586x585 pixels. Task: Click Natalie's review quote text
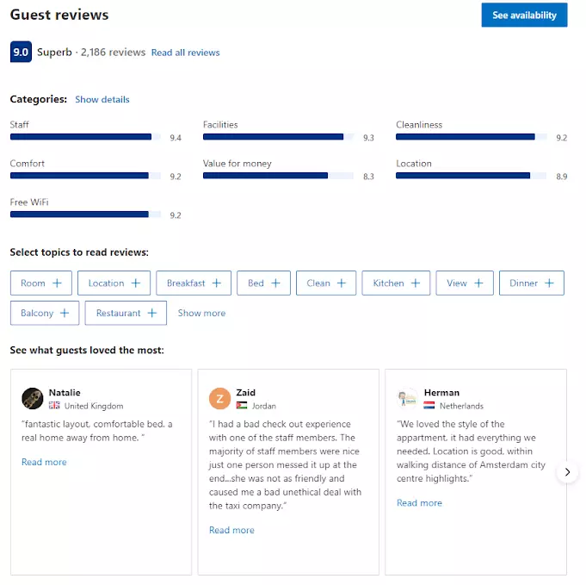click(x=97, y=431)
